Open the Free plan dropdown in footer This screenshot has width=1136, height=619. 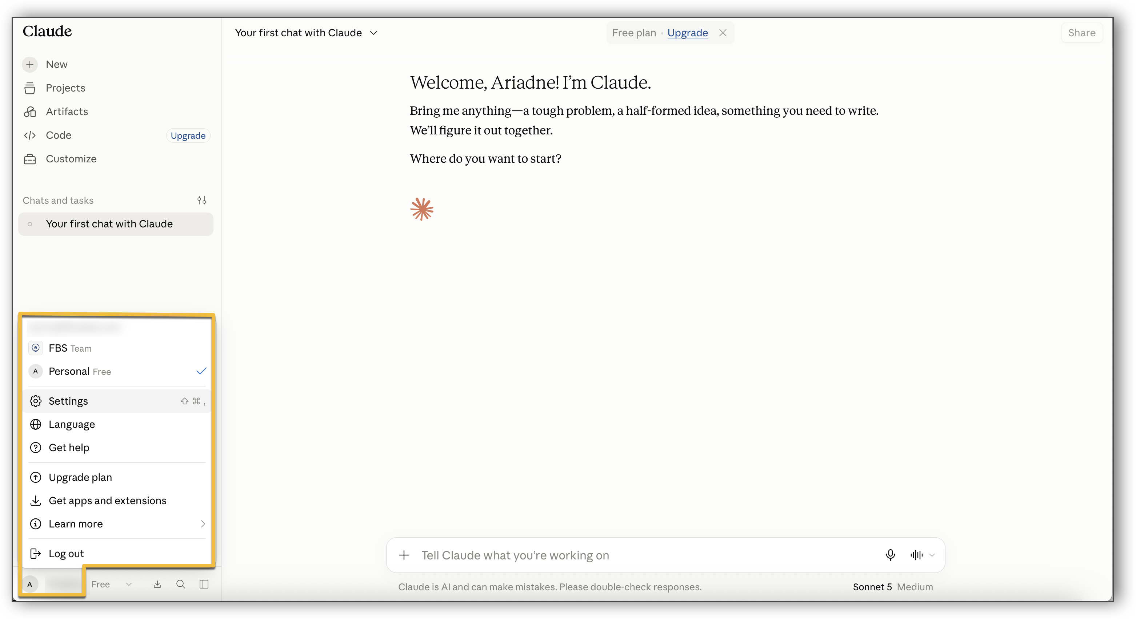[112, 584]
